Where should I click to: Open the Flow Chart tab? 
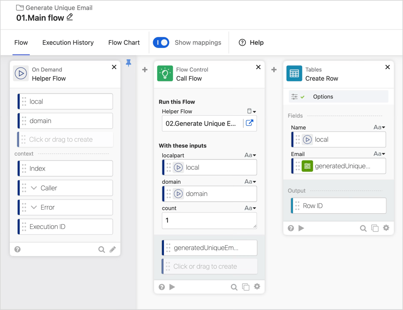[124, 42]
